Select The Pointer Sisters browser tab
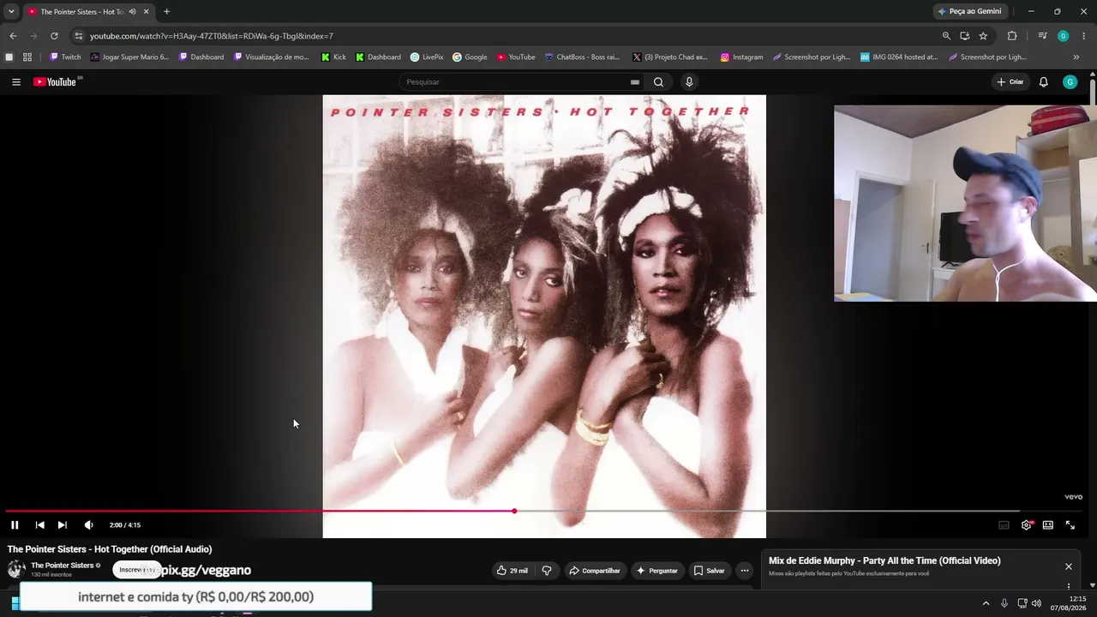Viewport: 1097px width, 617px height. coord(89,12)
